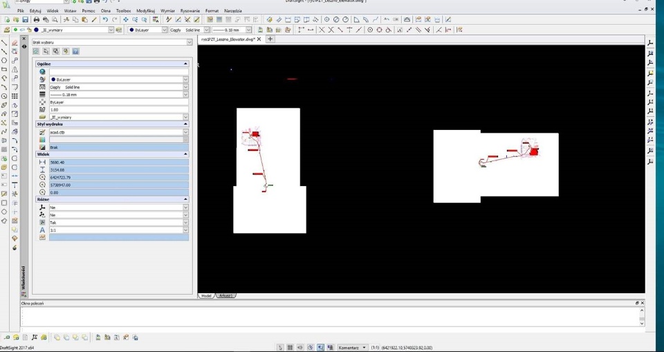Viewport: 664px width, 352px height.
Task: Select the Rectangle drawing tool
Action: [x=4, y=69]
